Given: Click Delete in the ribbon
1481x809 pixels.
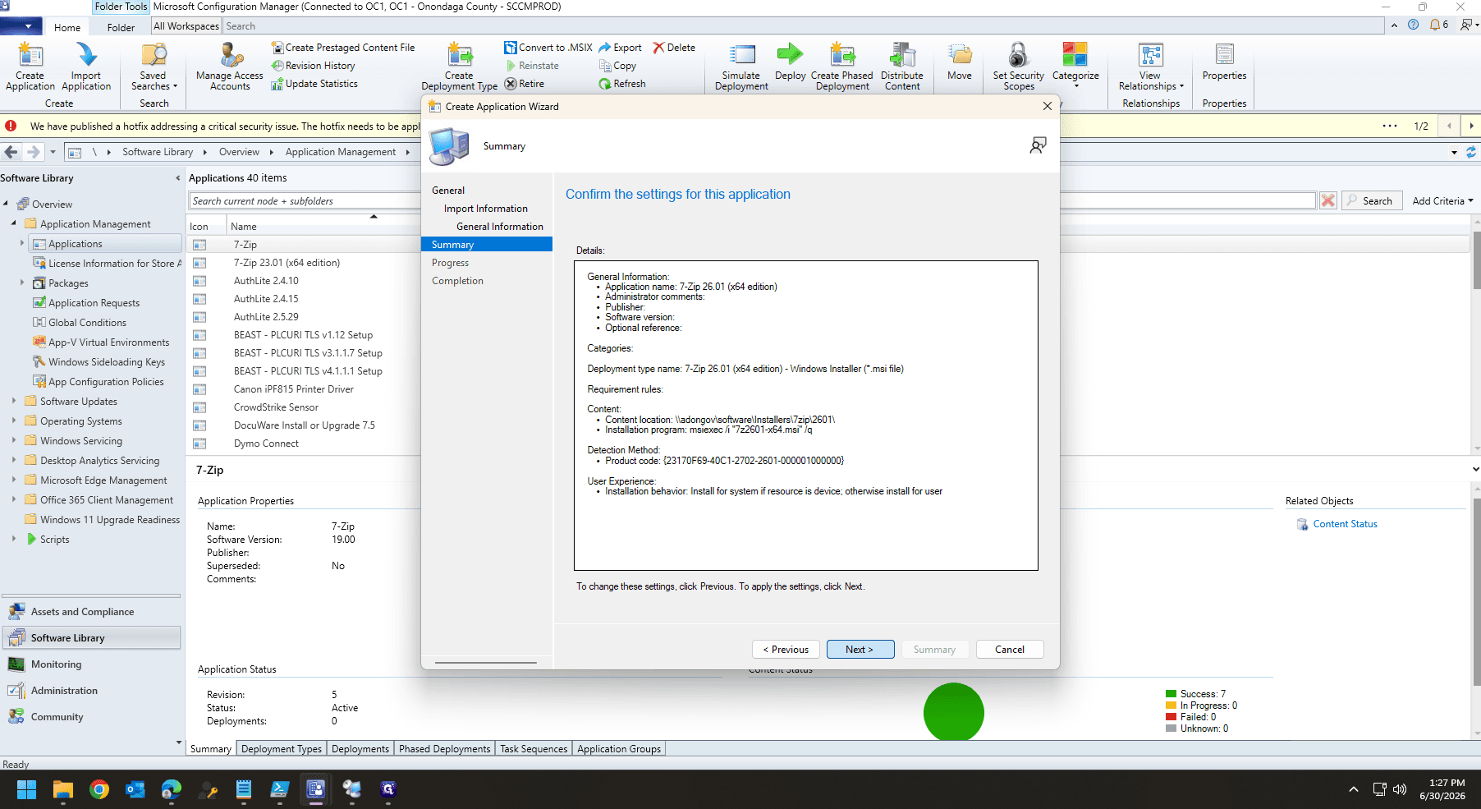Looking at the screenshot, I should point(674,48).
